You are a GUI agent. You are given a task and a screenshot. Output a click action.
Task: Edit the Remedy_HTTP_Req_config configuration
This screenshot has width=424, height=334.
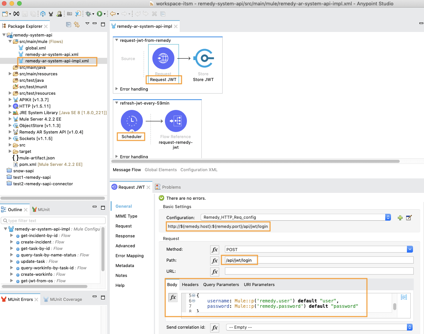(409, 217)
